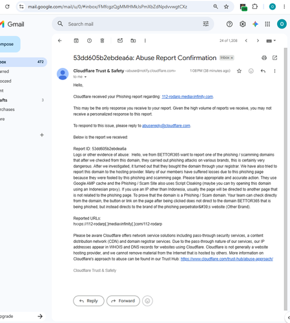This screenshot has height=323, width=290.
Task: Click the '24 of 1,208' message counter
Action: (228, 41)
